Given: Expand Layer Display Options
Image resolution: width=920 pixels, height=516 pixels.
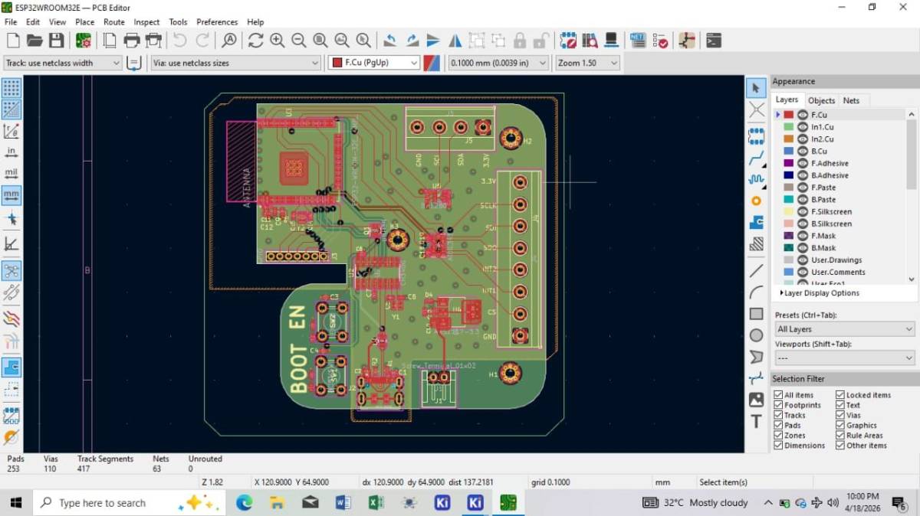Looking at the screenshot, I should [820, 293].
